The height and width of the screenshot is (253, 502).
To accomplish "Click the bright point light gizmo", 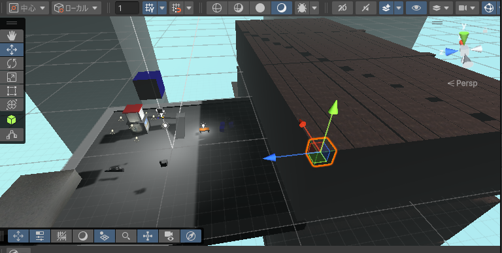I will (x=203, y=126).
